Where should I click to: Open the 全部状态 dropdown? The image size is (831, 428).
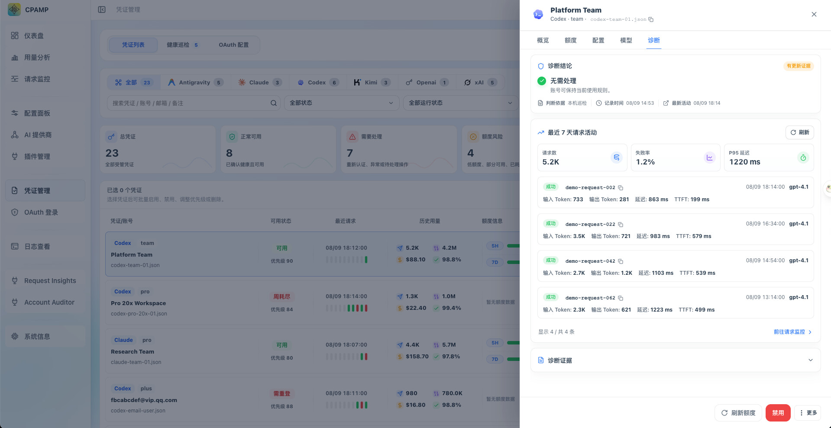[x=341, y=103]
